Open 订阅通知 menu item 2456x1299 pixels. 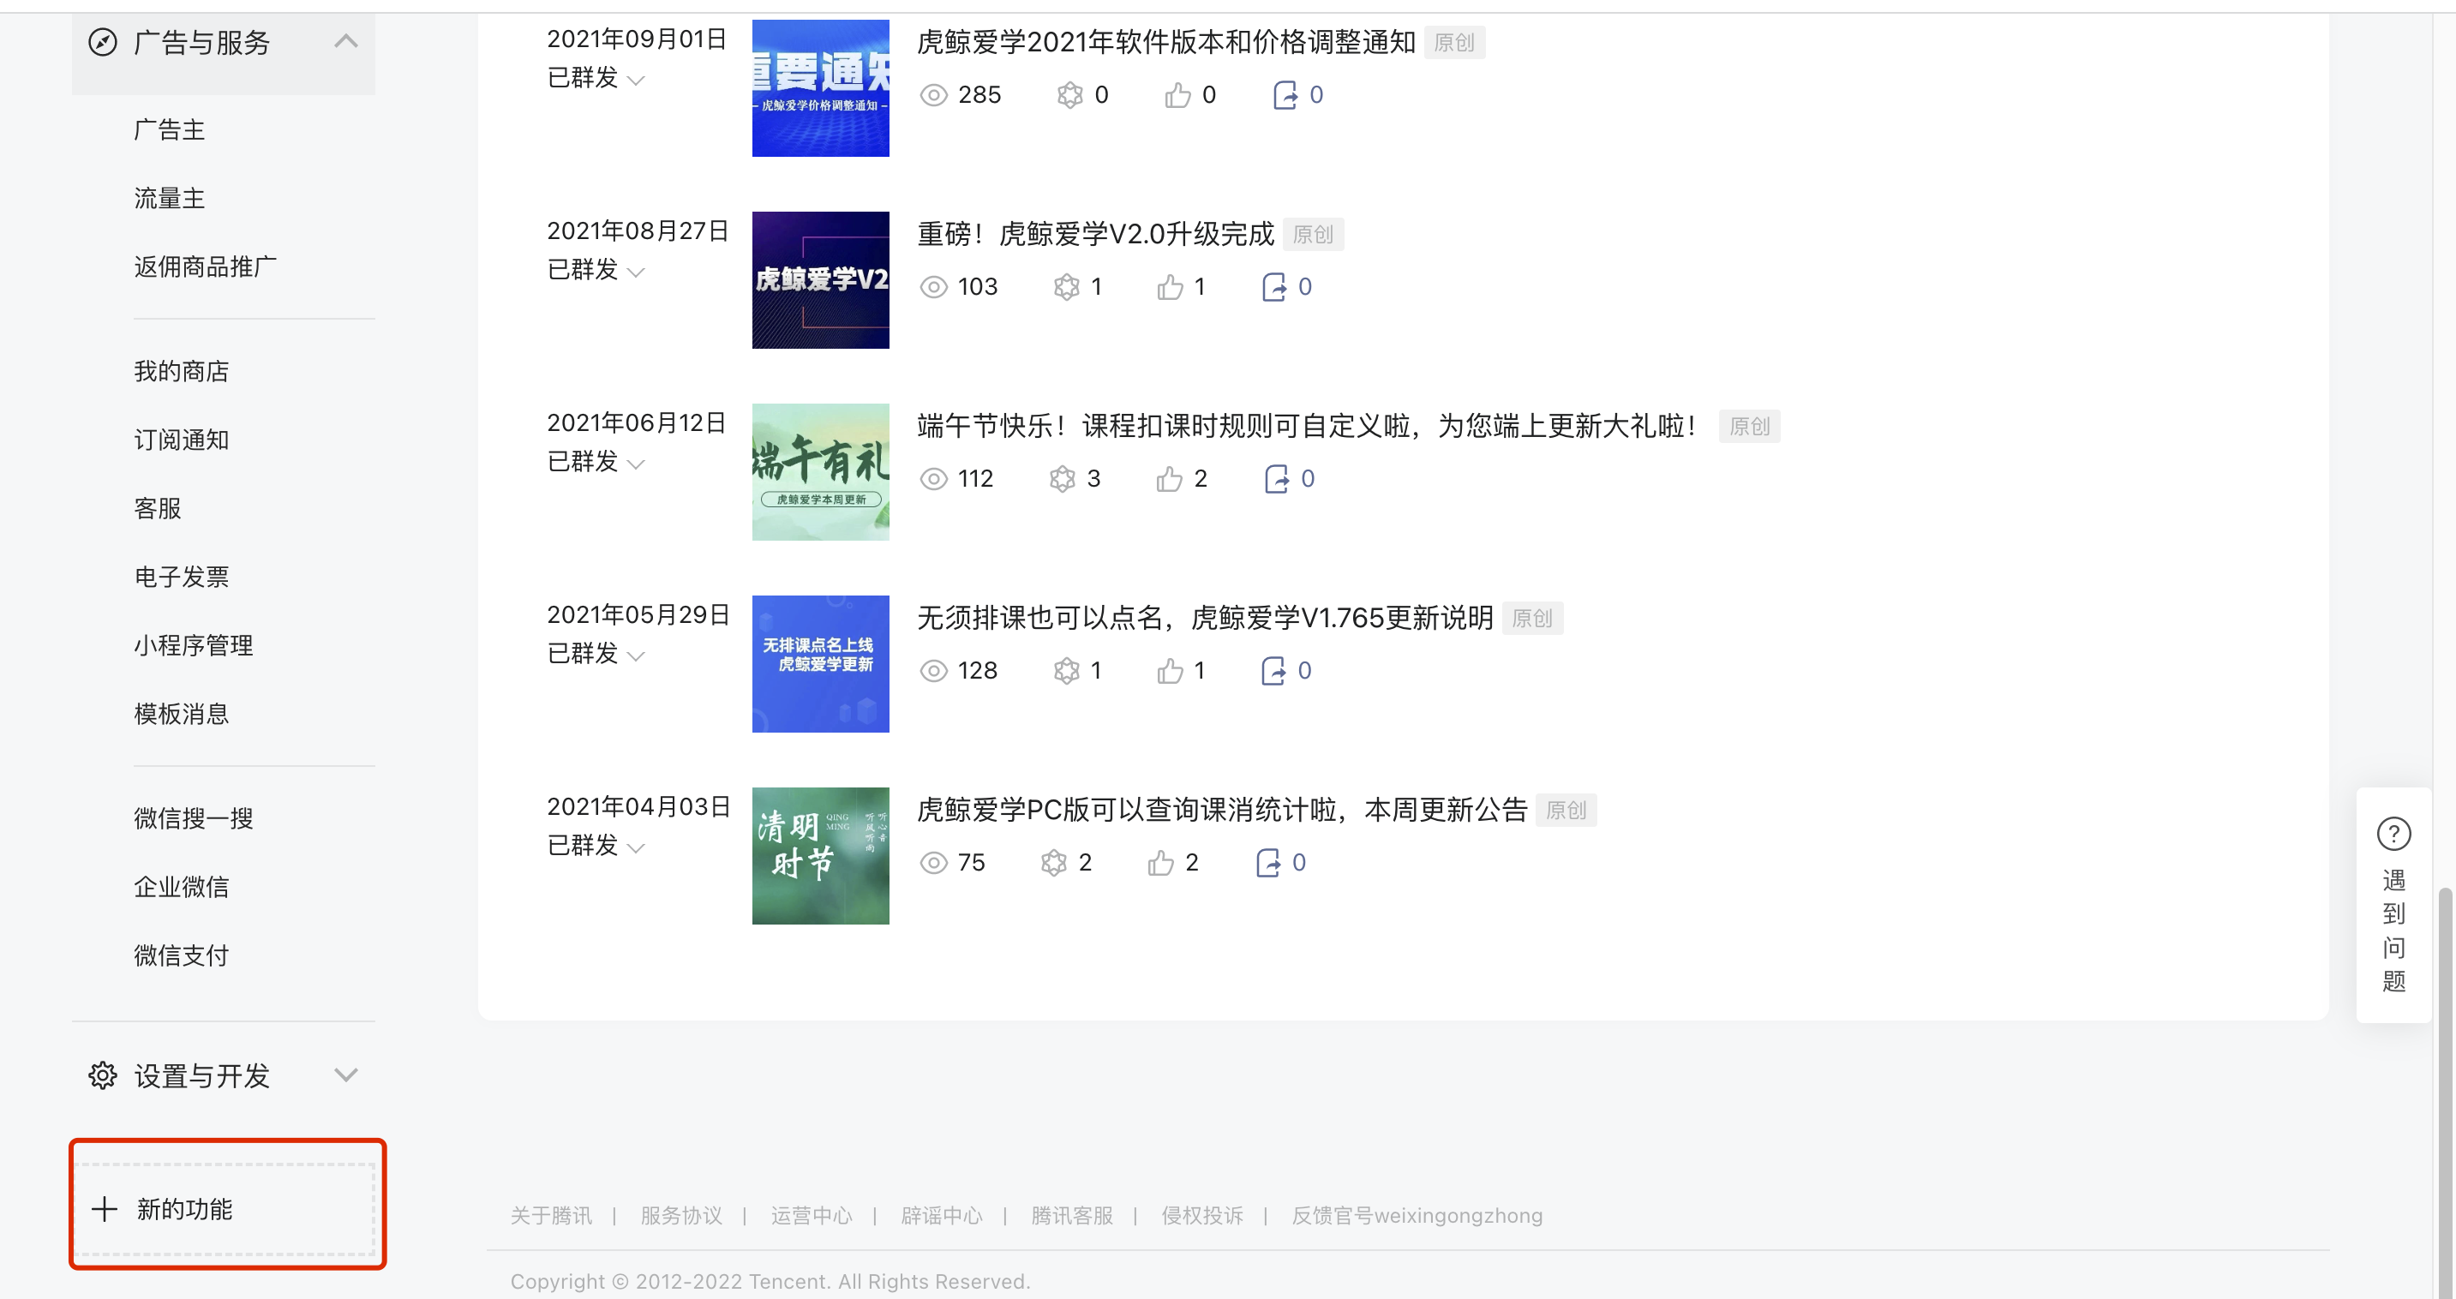pos(181,440)
